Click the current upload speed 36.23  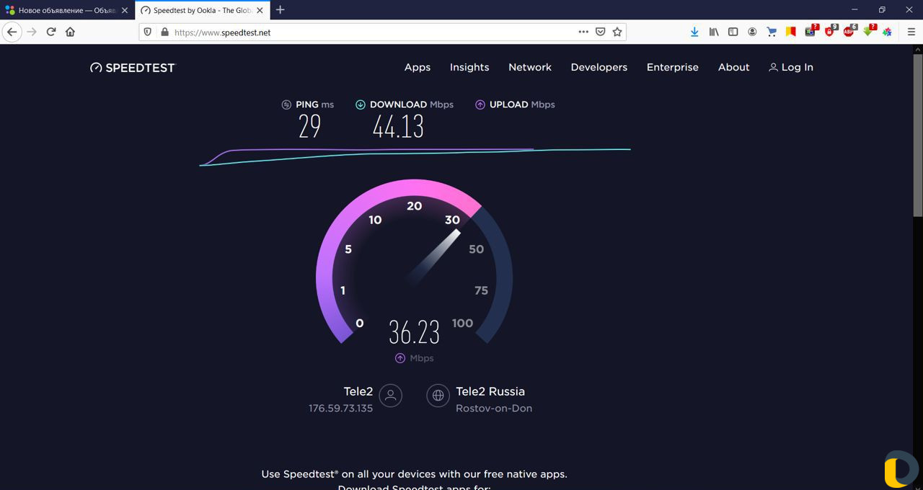pyautogui.click(x=414, y=332)
